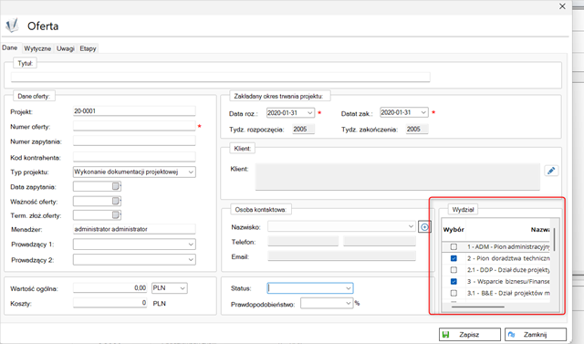Click the Zamknij close button
Viewport: 584px width, 344px height.
click(536, 334)
